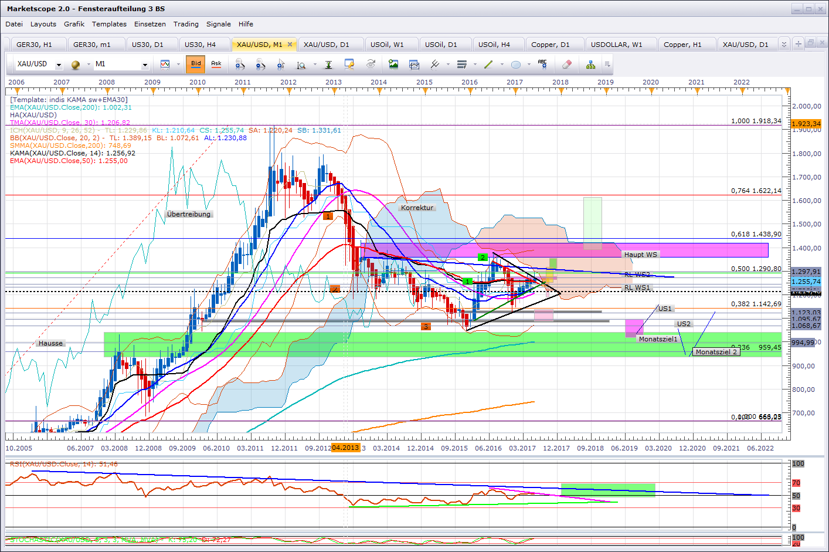Click the eraser tool icon

click(566, 65)
